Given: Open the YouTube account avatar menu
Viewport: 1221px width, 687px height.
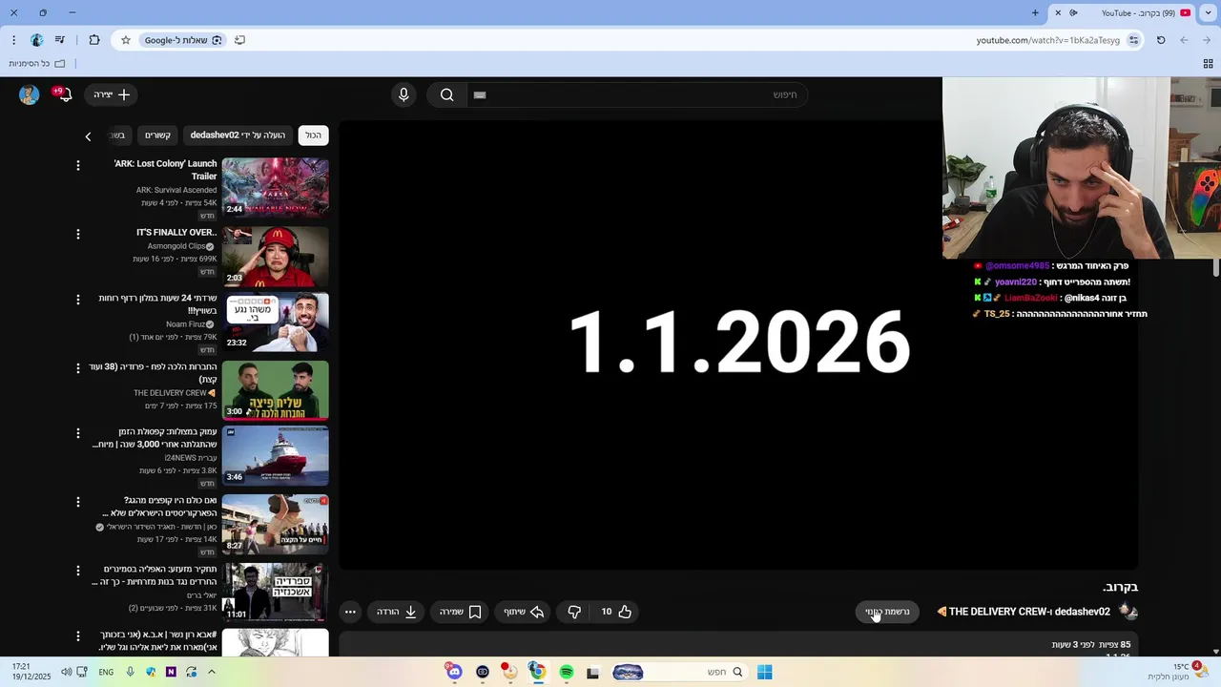Looking at the screenshot, I should point(29,94).
